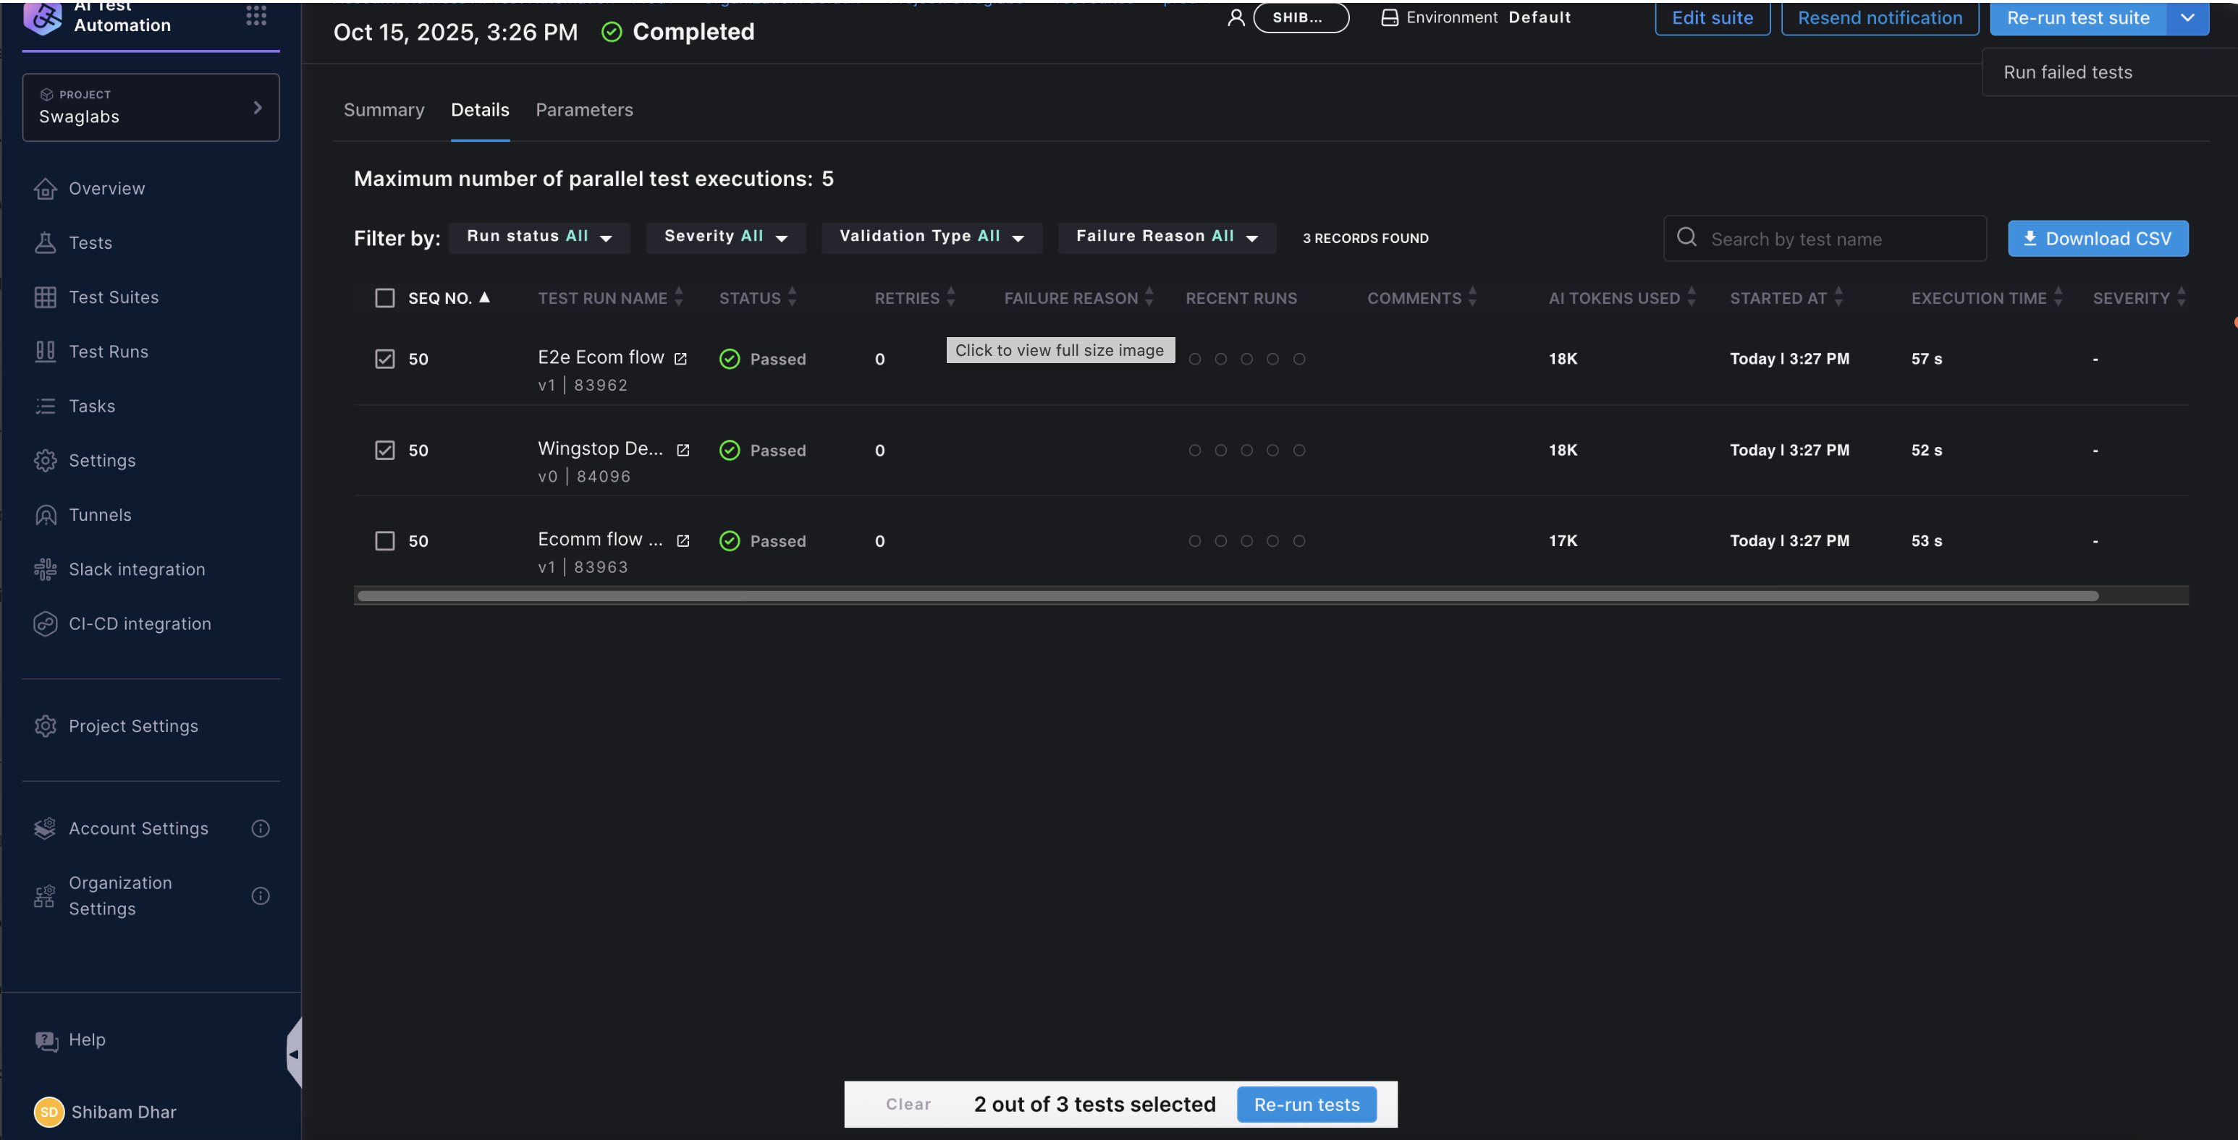Image resolution: width=2238 pixels, height=1140 pixels.
Task: Open CI-CD integration page
Action: (x=139, y=624)
